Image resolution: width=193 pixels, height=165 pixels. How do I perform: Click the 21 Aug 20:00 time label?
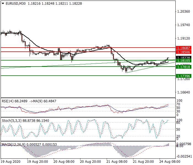click(x=143, y=162)
